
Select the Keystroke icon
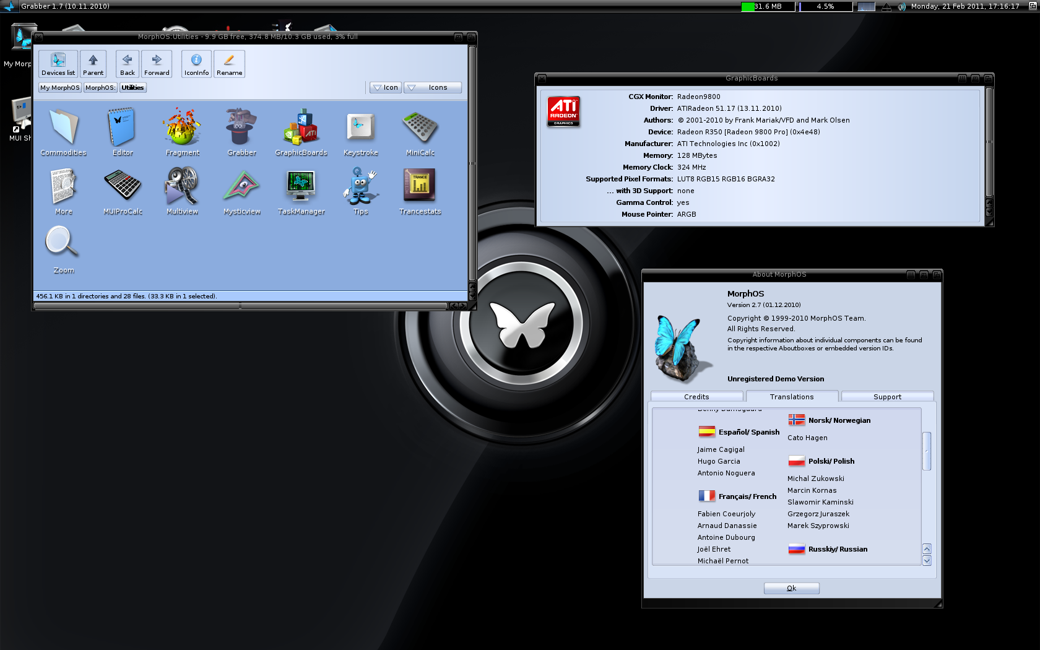pyautogui.click(x=360, y=132)
